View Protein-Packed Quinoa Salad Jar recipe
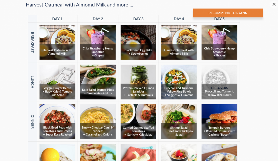This screenshot has height=161, width=278. pyautogui.click(x=138, y=82)
